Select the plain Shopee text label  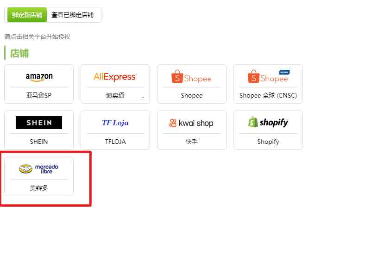[191, 96]
